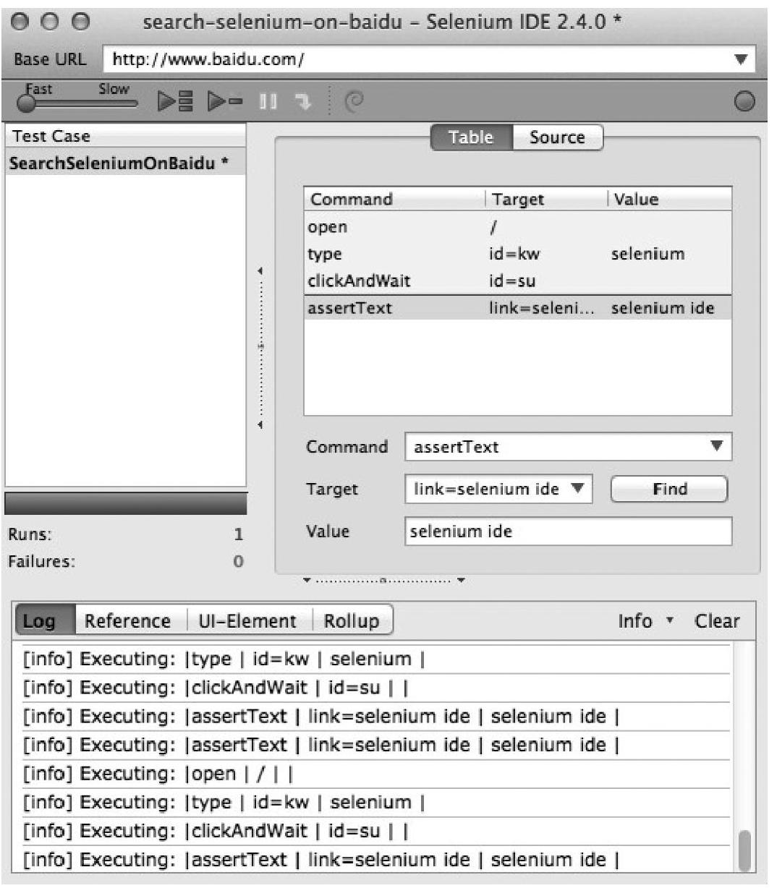Pause the test execution

[x=268, y=101]
